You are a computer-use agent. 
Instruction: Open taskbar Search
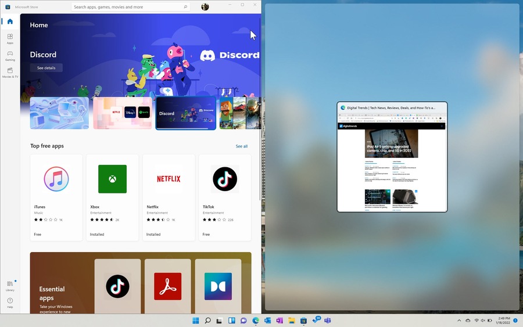point(207,321)
